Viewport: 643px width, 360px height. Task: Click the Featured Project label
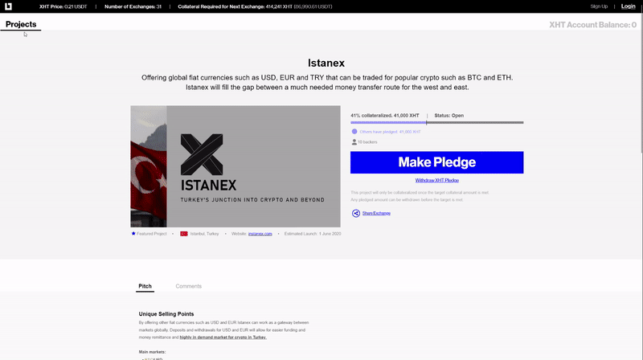(152, 234)
